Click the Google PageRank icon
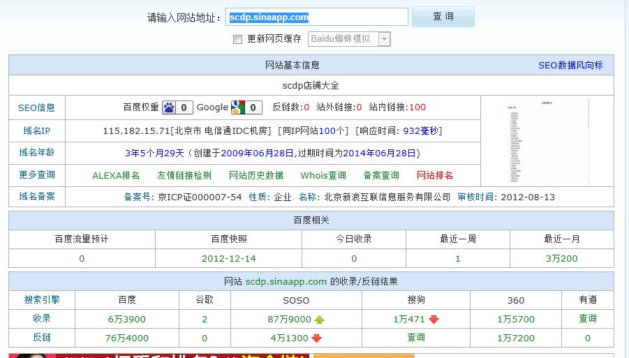The image size is (629, 358). pyautogui.click(x=239, y=107)
